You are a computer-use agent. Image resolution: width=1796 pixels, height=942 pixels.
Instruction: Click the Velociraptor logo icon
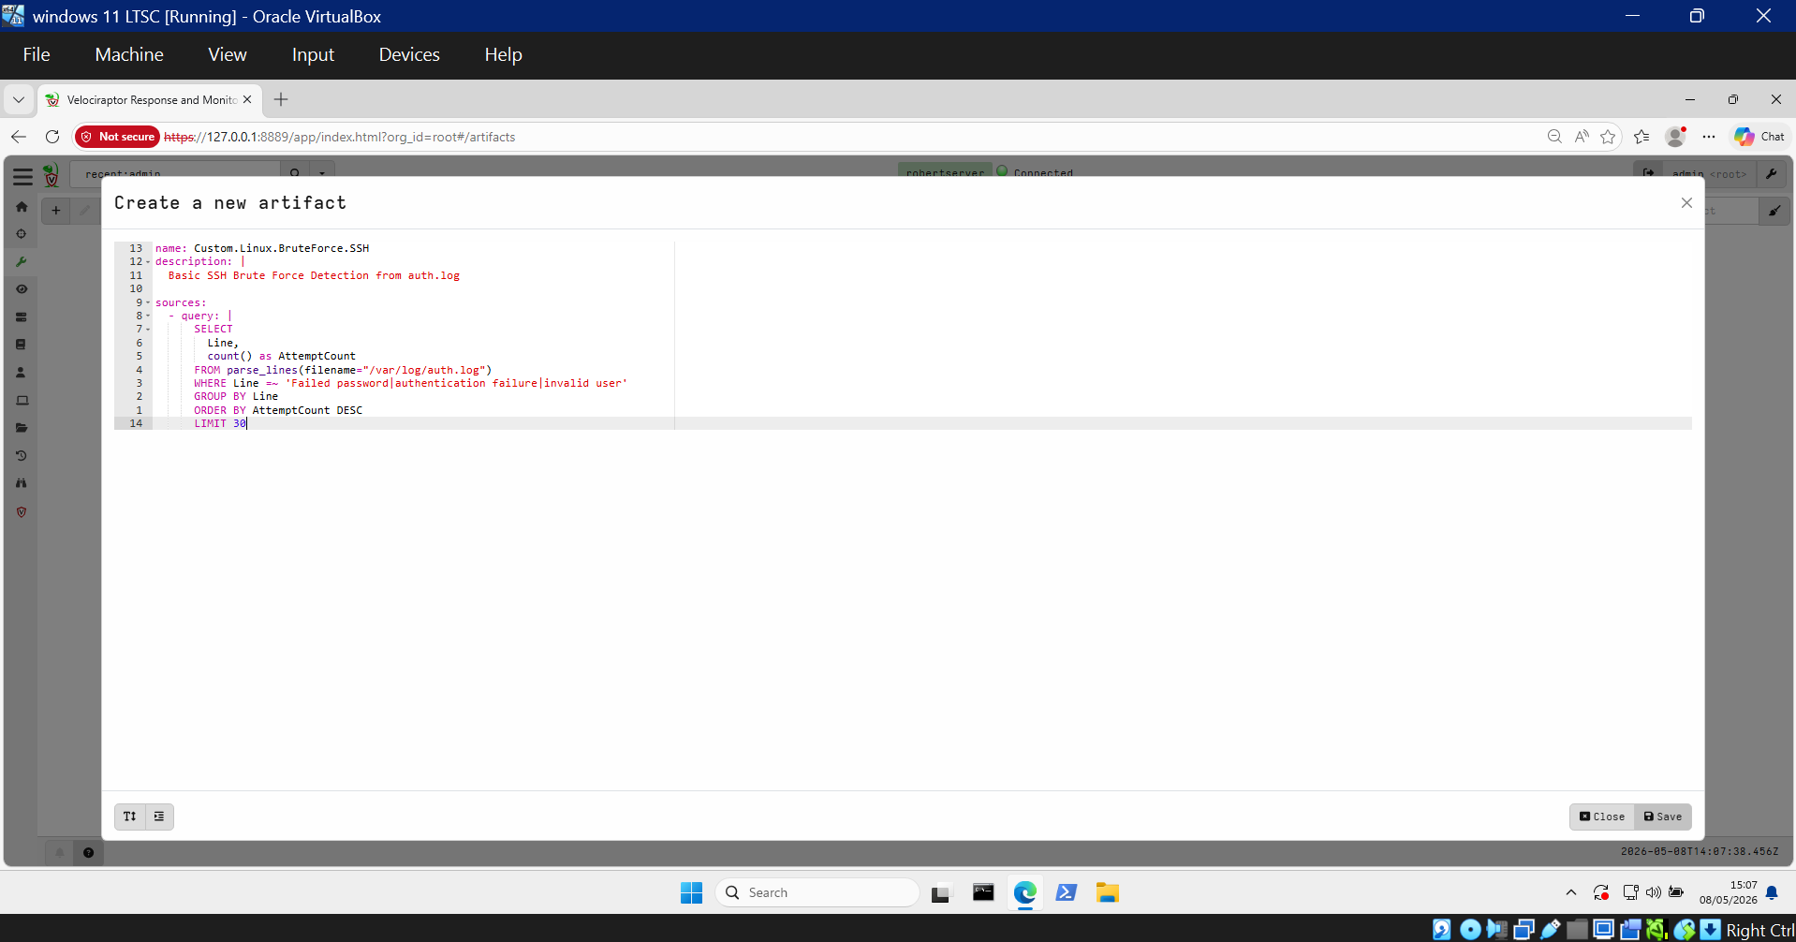[52, 175]
